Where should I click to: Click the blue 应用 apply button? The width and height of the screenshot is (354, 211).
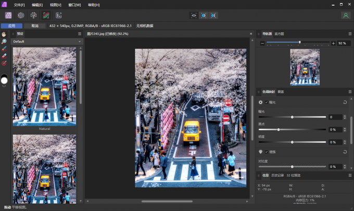(12, 26)
